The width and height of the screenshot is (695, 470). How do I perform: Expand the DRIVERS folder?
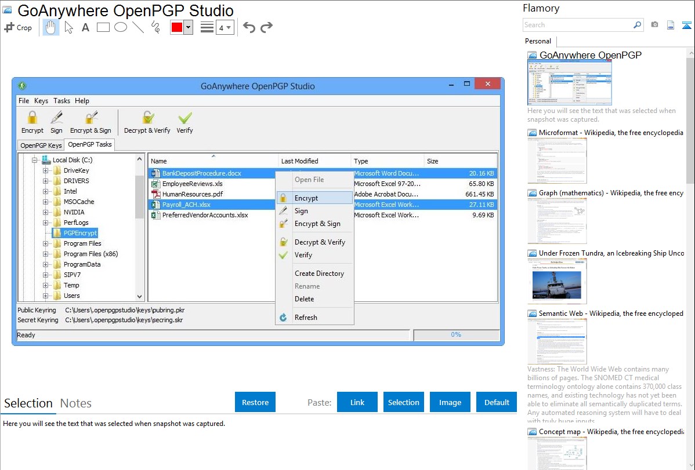pos(45,181)
